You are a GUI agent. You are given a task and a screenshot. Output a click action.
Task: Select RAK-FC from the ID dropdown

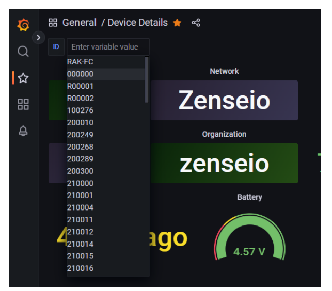click(80, 62)
